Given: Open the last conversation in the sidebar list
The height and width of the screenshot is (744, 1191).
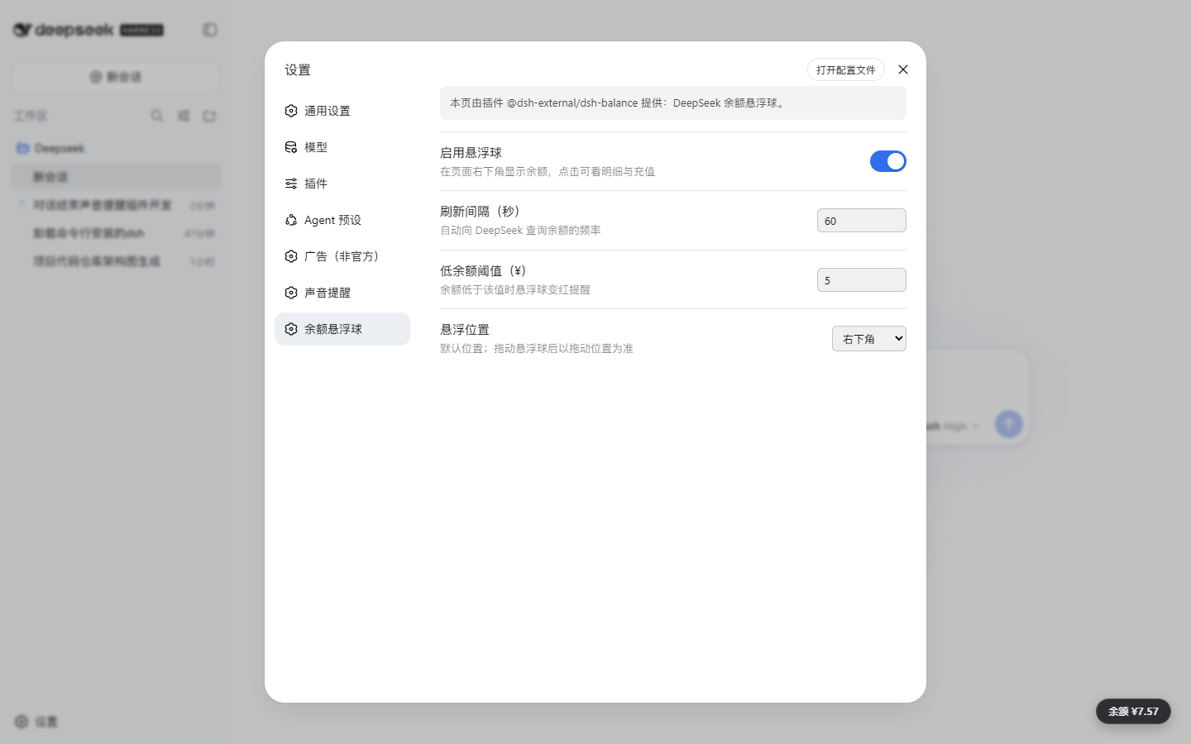Looking at the screenshot, I should [116, 261].
